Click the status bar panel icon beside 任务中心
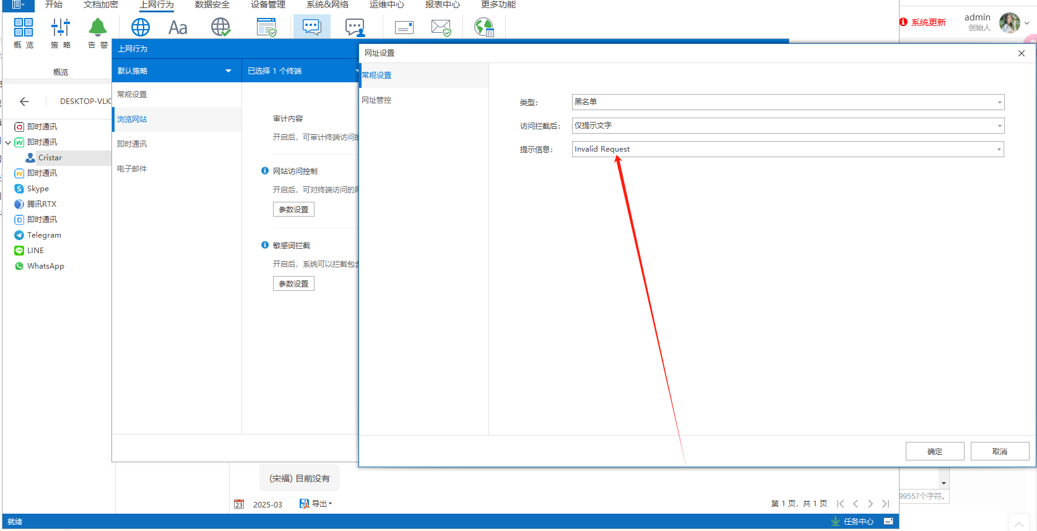1037x531 pixels. pos(888,521)
